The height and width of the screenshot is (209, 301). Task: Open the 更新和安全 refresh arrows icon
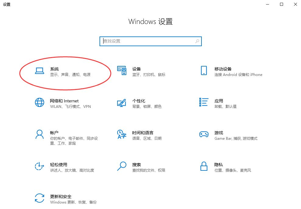coord(40,198)
